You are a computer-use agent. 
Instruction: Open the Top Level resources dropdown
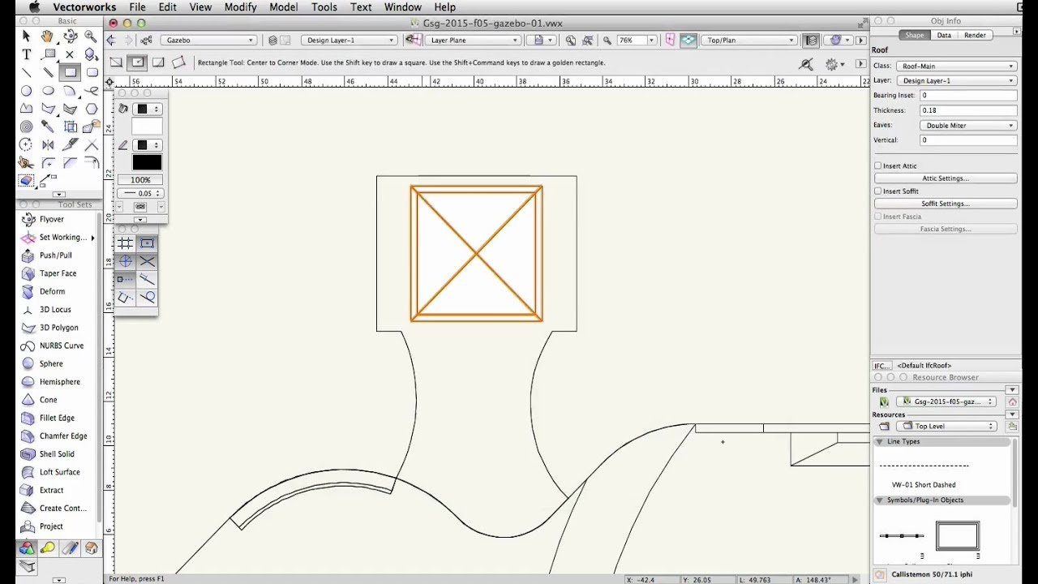[x=946, y=426]
